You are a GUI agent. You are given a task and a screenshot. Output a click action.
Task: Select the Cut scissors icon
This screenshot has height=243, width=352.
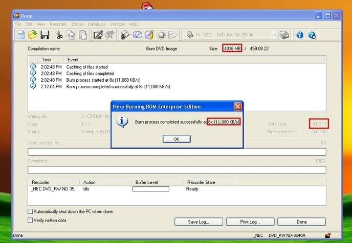(59, 35)
